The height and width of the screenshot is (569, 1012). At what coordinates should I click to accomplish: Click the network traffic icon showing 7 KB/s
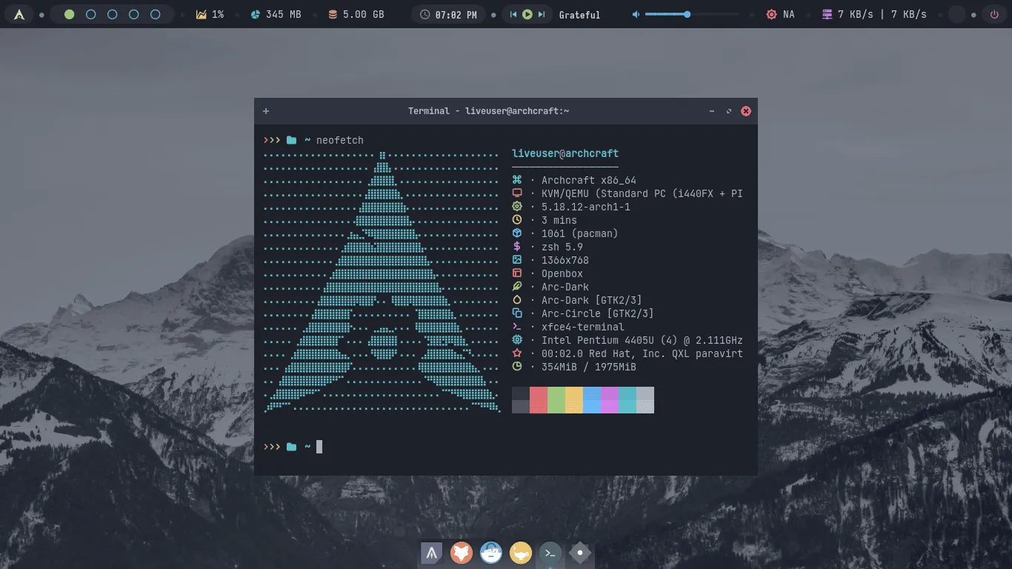click(828, 14)
